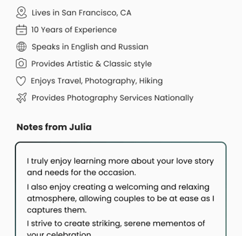
Task: Click the camera style icon
Action: [21, 64]
